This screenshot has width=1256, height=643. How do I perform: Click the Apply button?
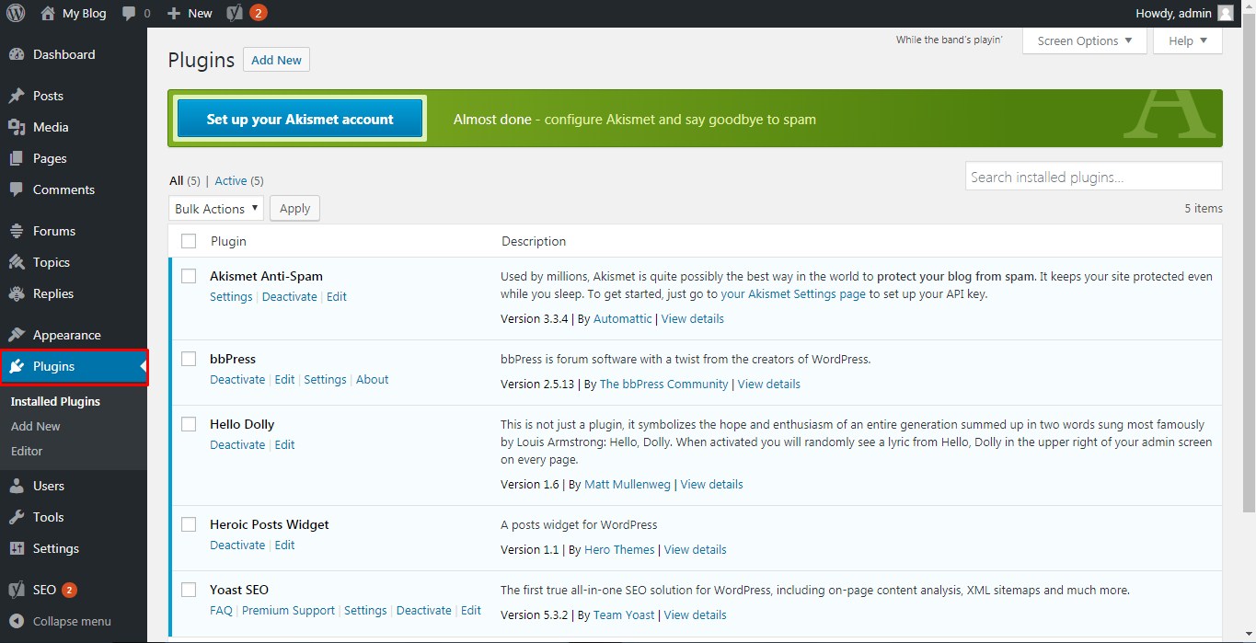(x=294, y=208)
